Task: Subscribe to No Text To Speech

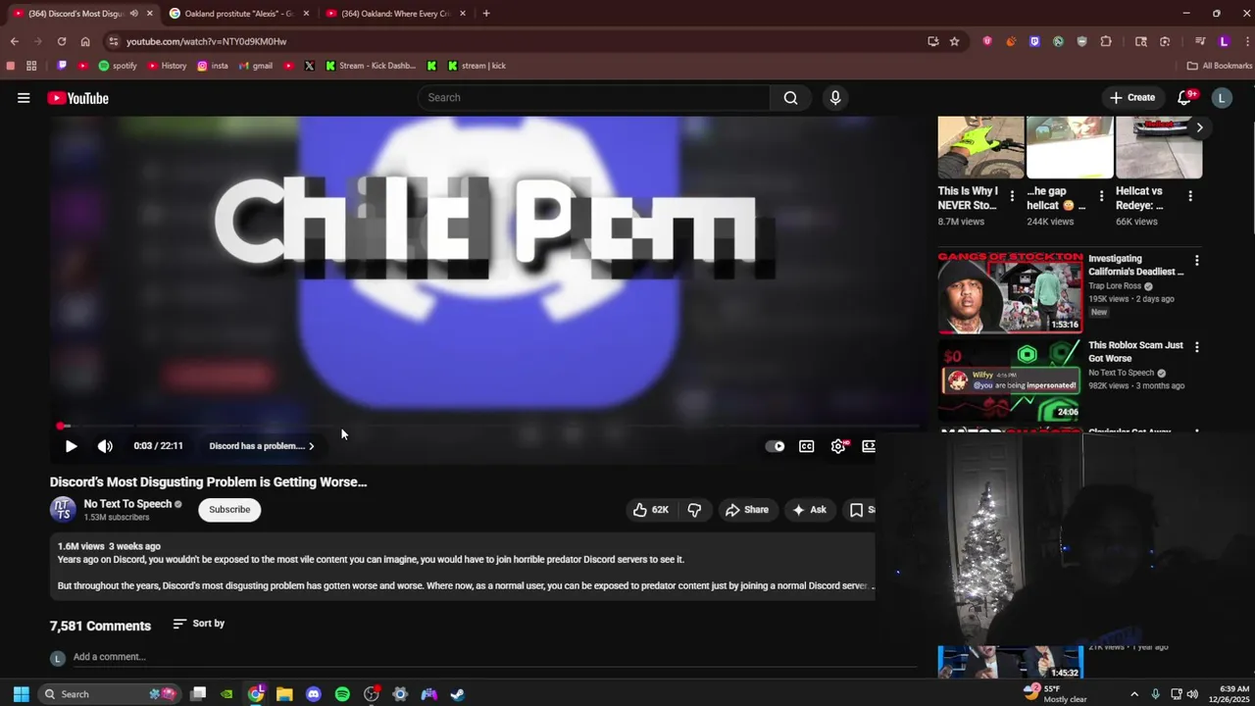Action: [x=229, y=510]
